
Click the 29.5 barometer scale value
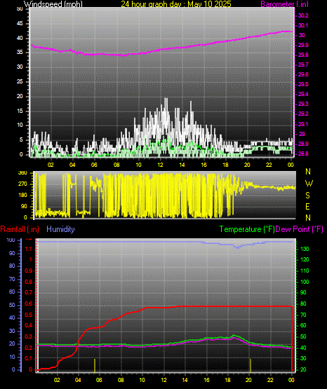303,84
